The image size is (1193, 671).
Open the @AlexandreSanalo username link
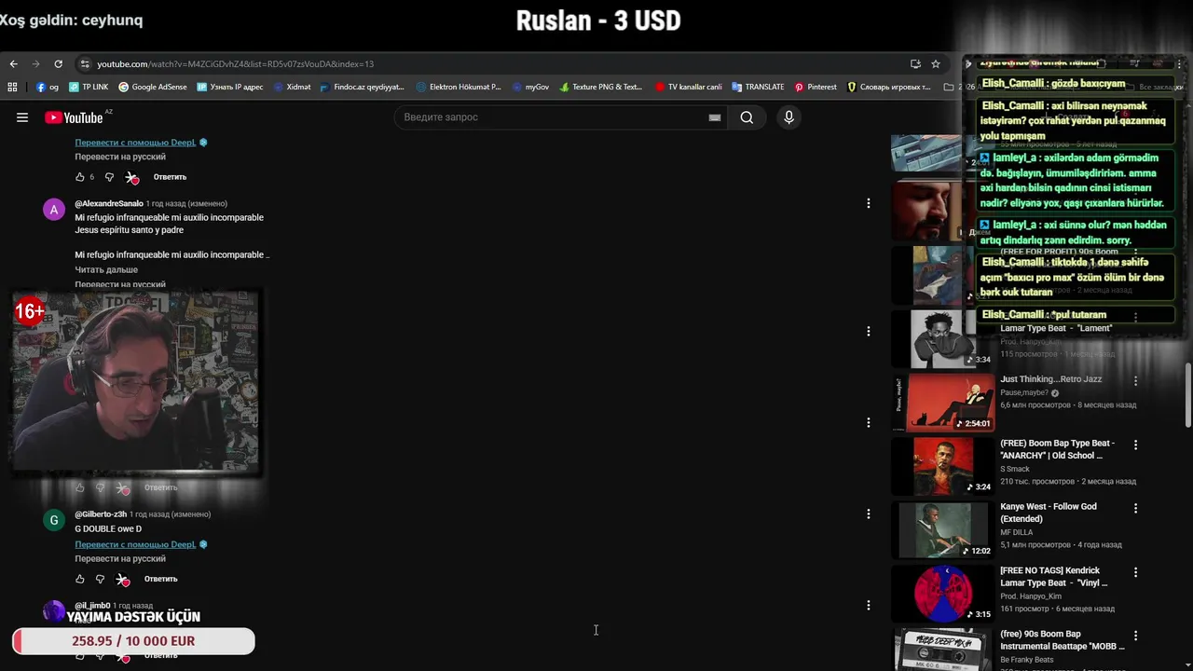(x=109, y=203)
